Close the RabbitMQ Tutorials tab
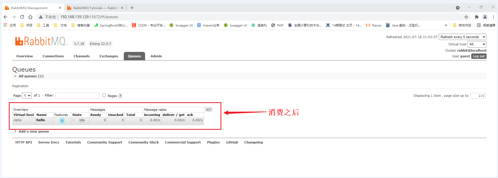Screen dimensions: 498x178 (122, 8)
